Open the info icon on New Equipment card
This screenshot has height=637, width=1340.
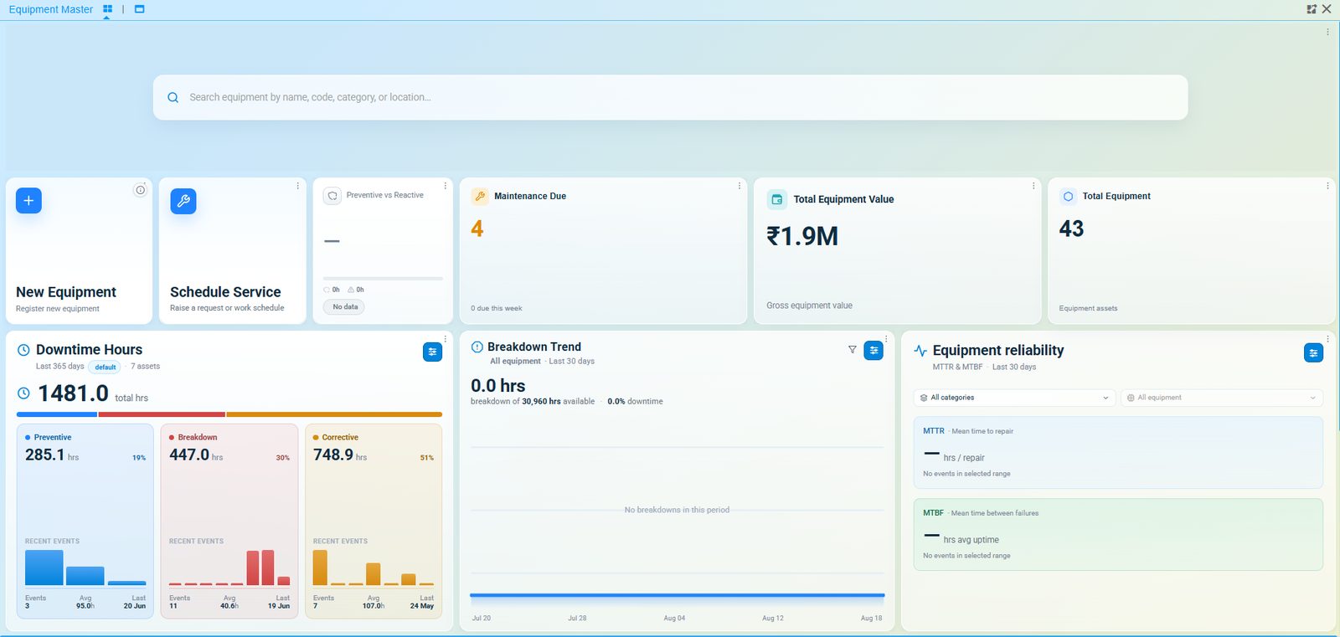coord(140,190)
